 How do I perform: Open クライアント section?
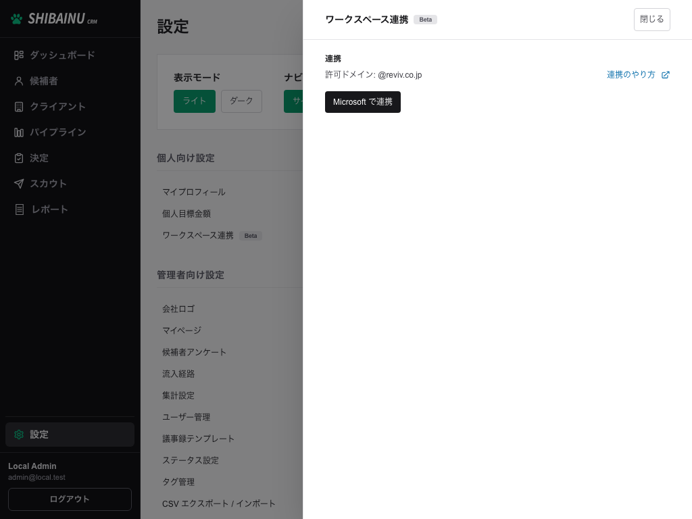[70, 107]
